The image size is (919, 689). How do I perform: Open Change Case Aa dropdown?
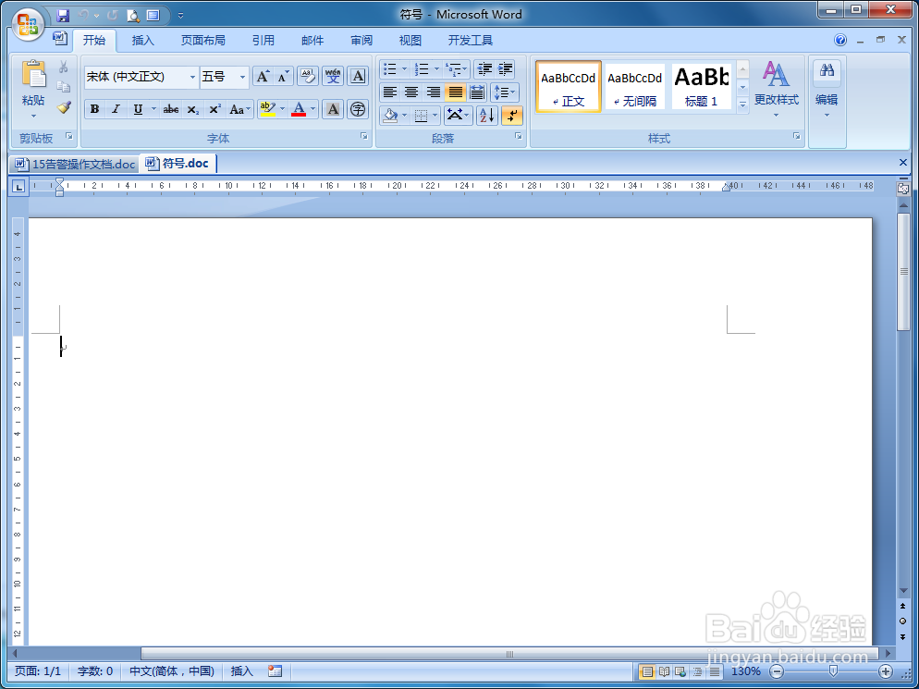[240, 109]
